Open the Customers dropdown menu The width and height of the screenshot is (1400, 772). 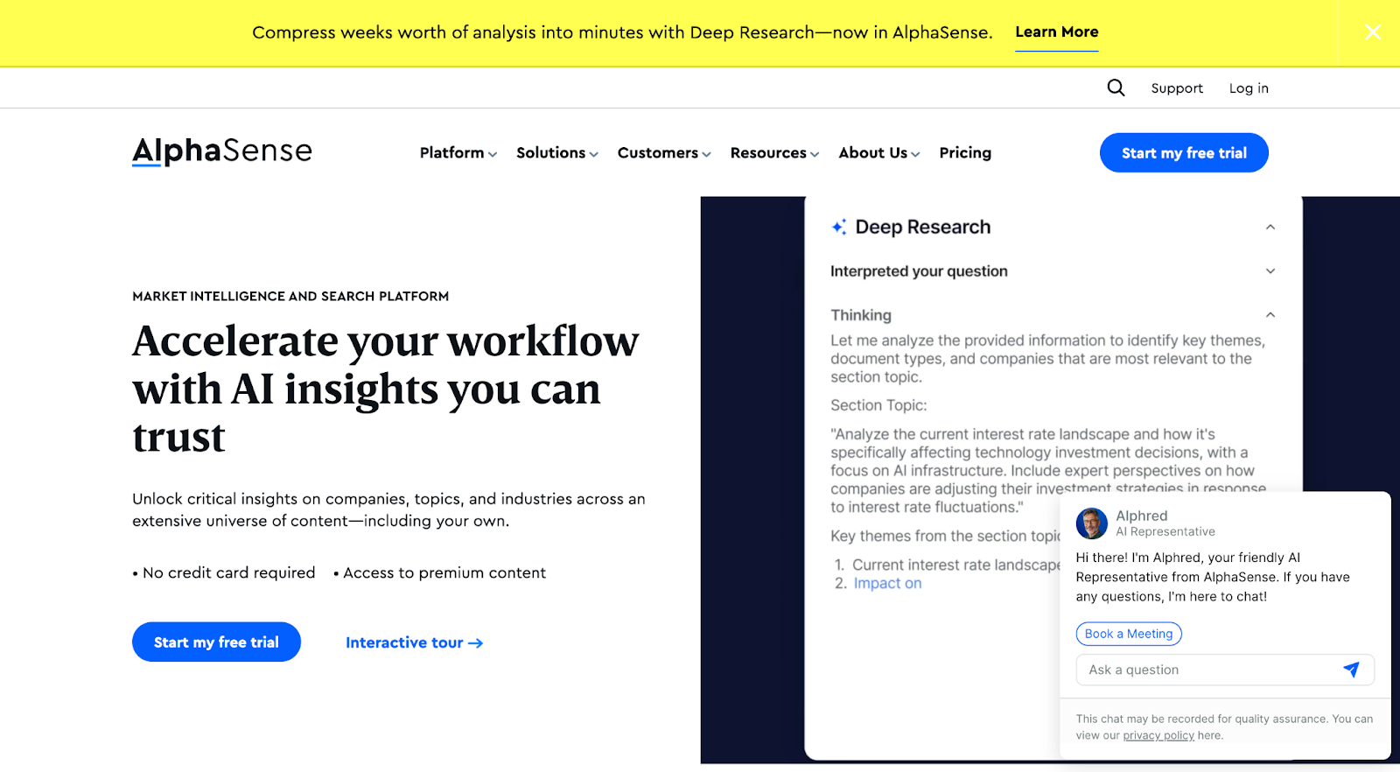[664, 153]
